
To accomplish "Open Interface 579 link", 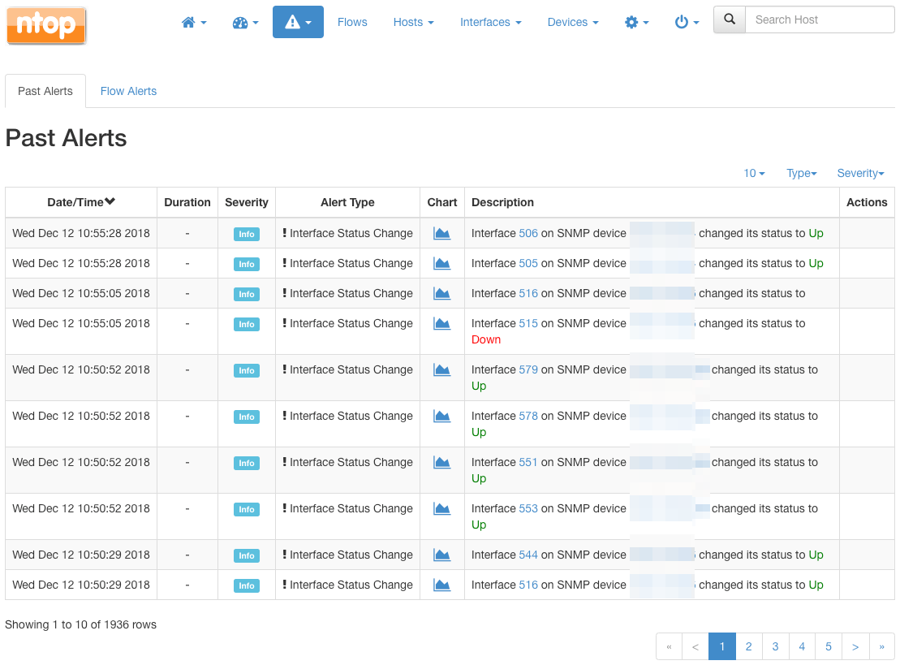I will pyautogui.click(x=528, y=369).
